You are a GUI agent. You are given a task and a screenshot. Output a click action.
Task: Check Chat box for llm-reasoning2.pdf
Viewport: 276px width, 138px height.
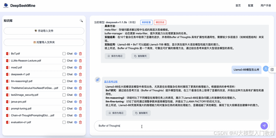64,81
